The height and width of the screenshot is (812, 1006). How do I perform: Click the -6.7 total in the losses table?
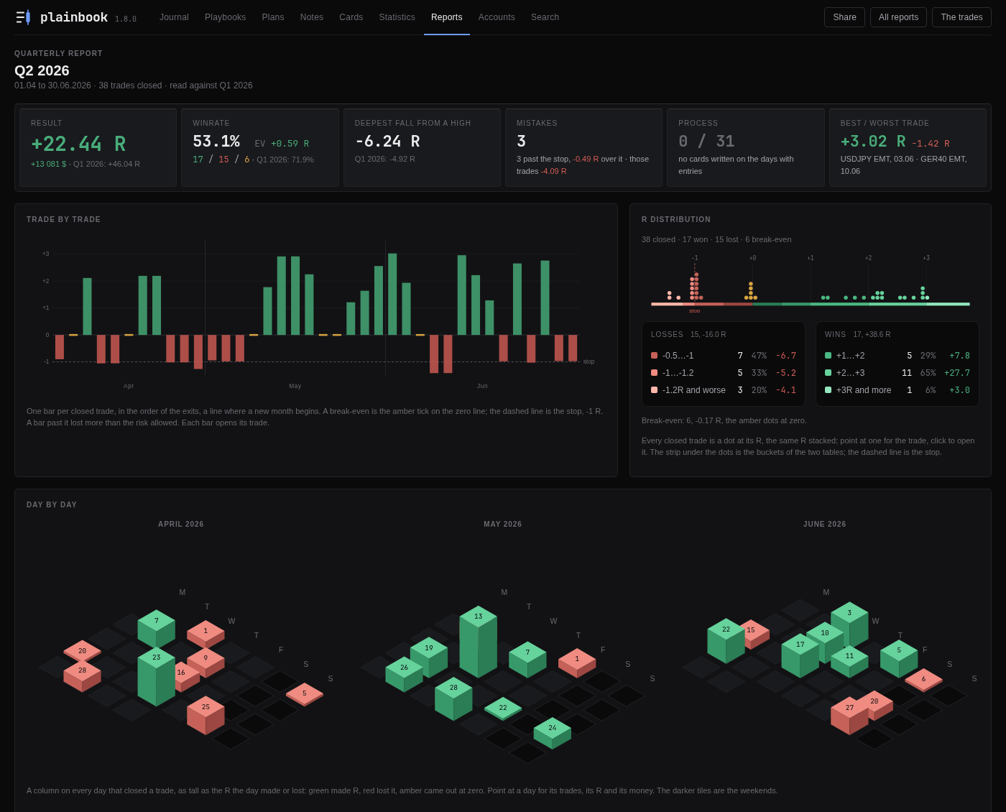pyautogui.click(x=786, y=356)
